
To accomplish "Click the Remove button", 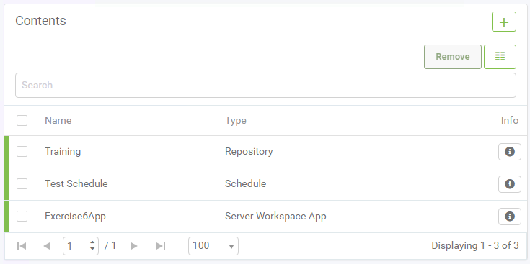I will click(453, 57).
